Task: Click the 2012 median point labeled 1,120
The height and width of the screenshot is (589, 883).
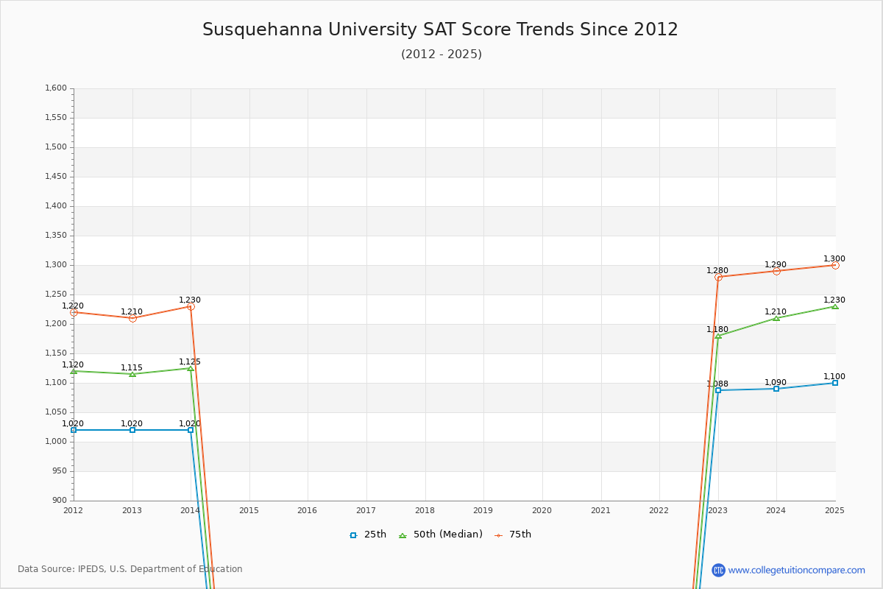Action: point(74,371)
